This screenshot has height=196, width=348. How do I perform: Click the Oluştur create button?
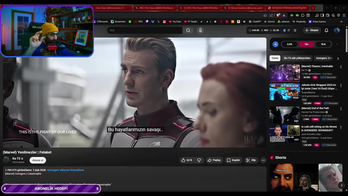[312, 30]
